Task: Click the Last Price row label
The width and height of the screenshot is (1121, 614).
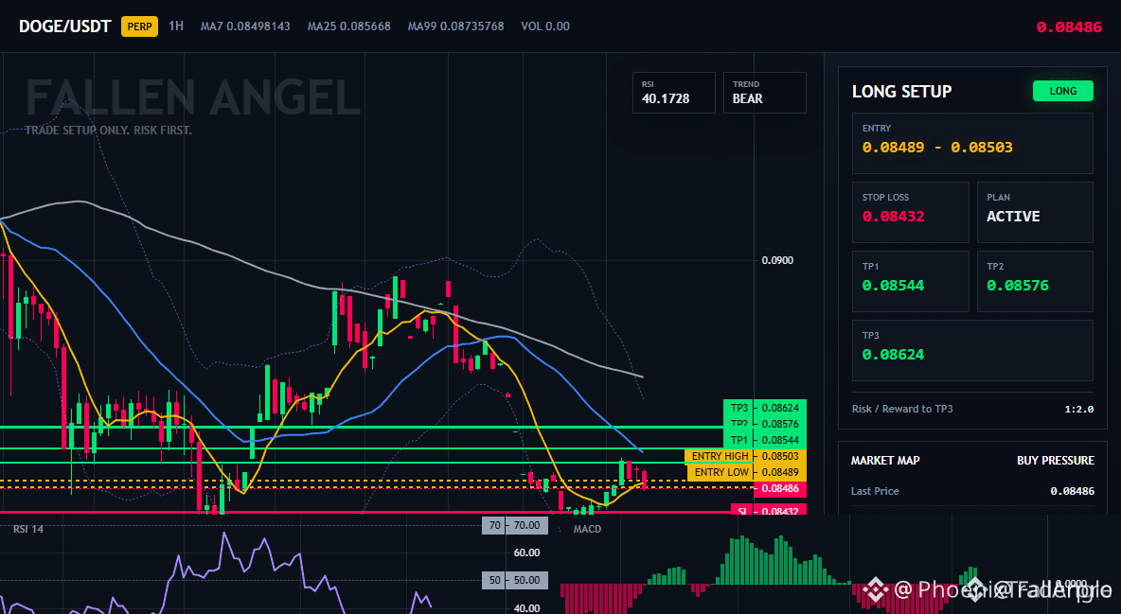Action: pyautogui.click(x=875, y=491)
